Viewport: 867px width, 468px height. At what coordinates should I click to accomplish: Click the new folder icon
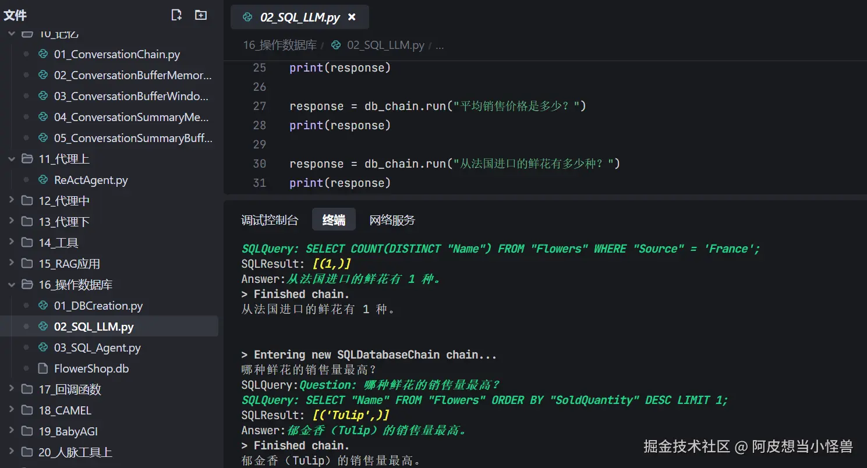(201, 15)
